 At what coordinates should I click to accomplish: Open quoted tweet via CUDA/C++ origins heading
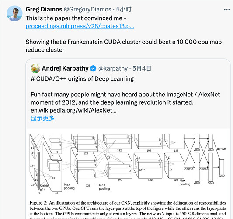82,79
